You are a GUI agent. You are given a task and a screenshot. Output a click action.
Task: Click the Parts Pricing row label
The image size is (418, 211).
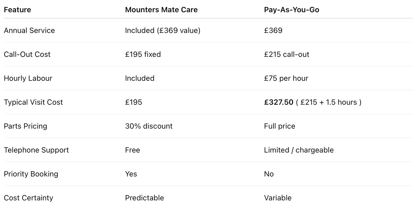pyautogui.click(x=26, y=126)
